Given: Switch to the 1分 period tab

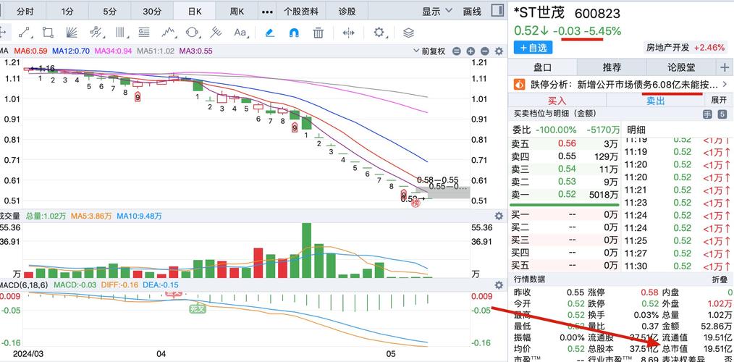Looking at the screenshot, I should (67, 12).
